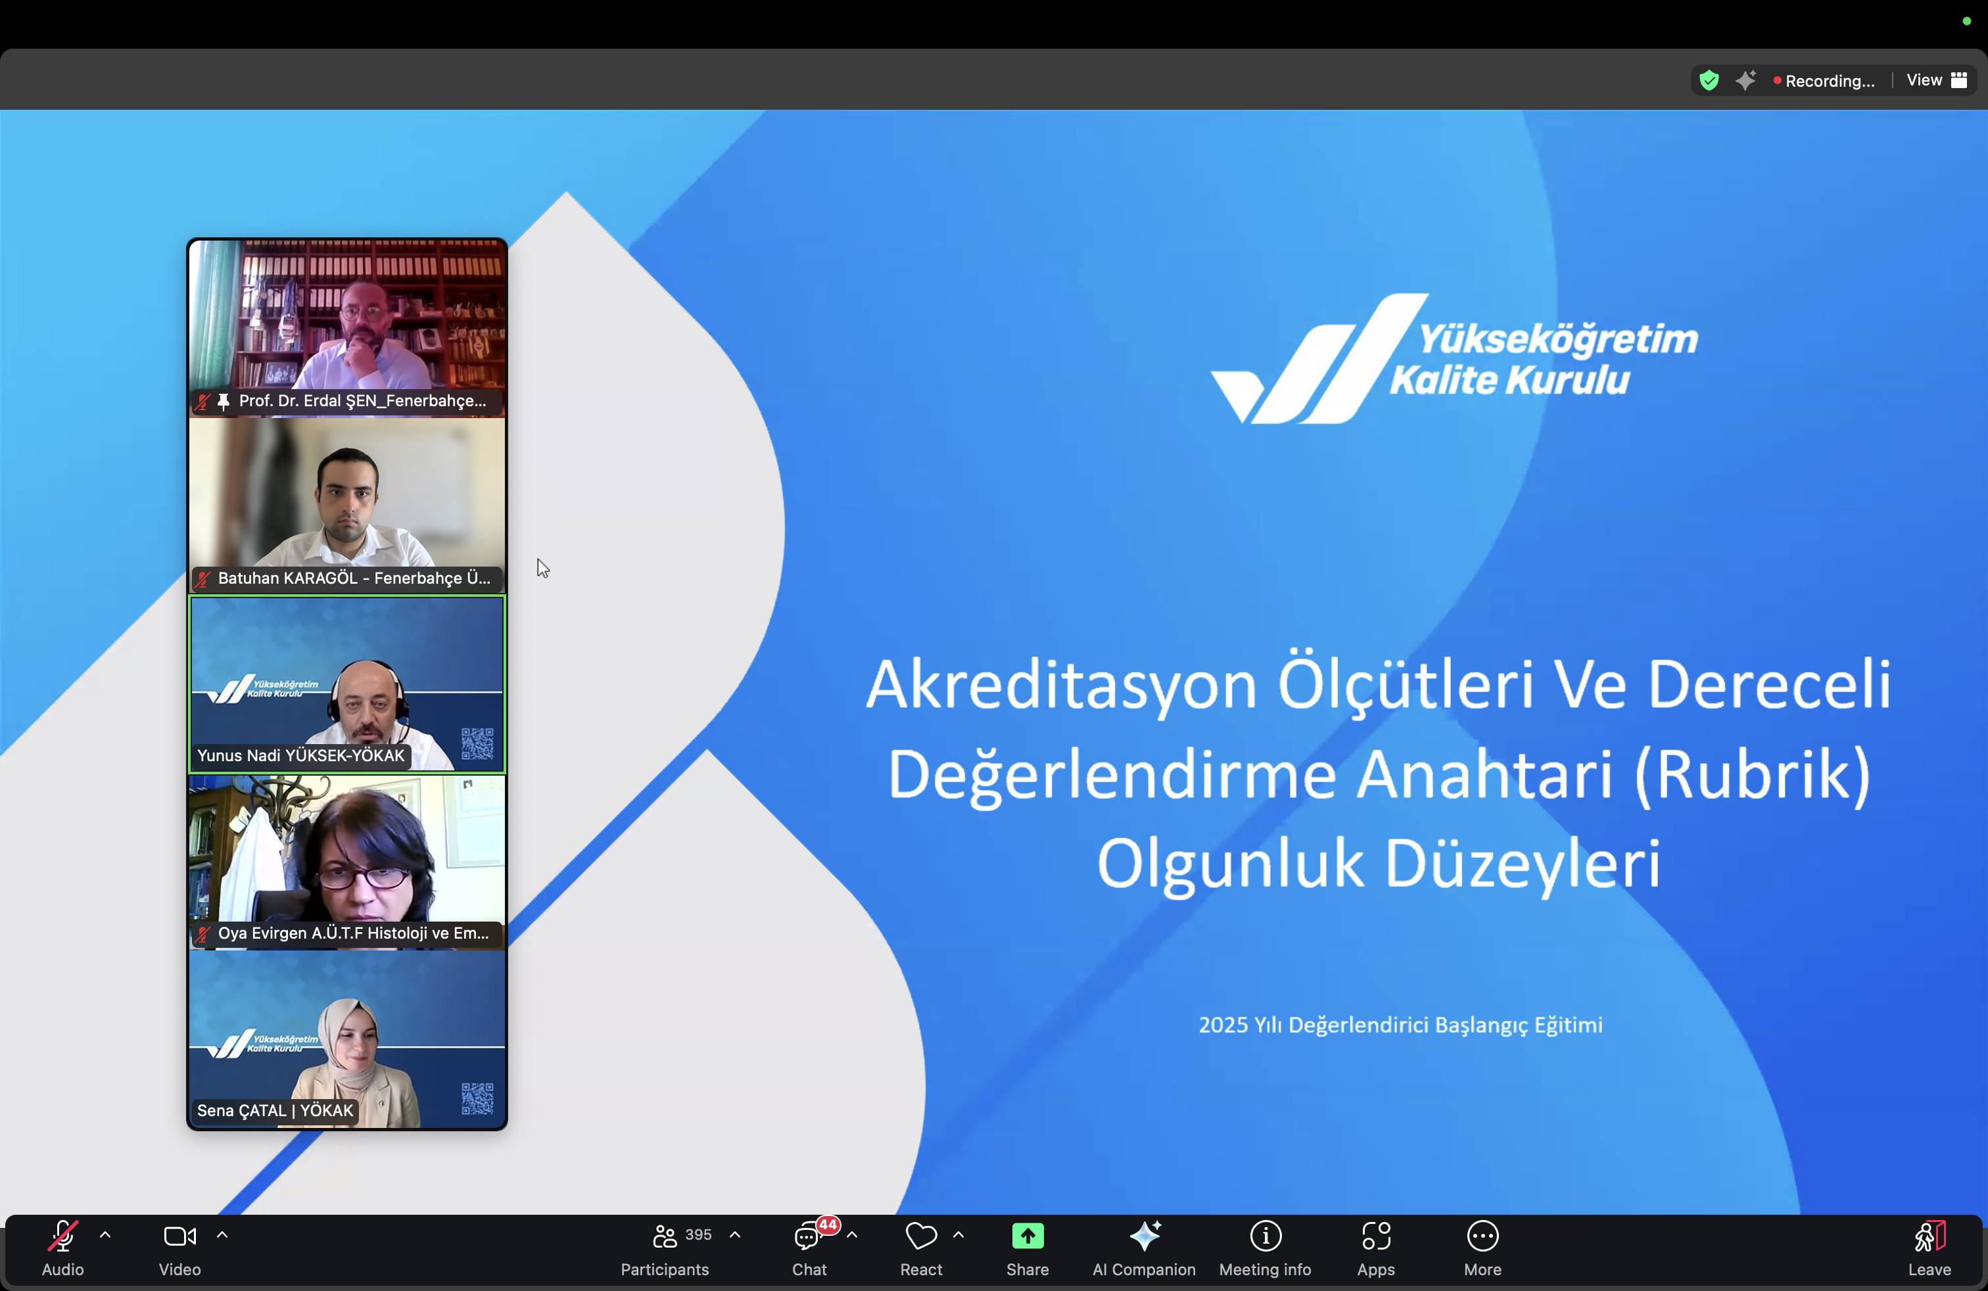Open Meeting info icon
1988x1291 pixels.
click(1266, 1236)
